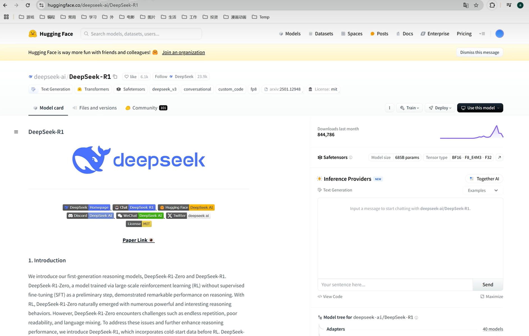Send the chat message
This screenshot has height=336, width=529.
pos(487,284)
